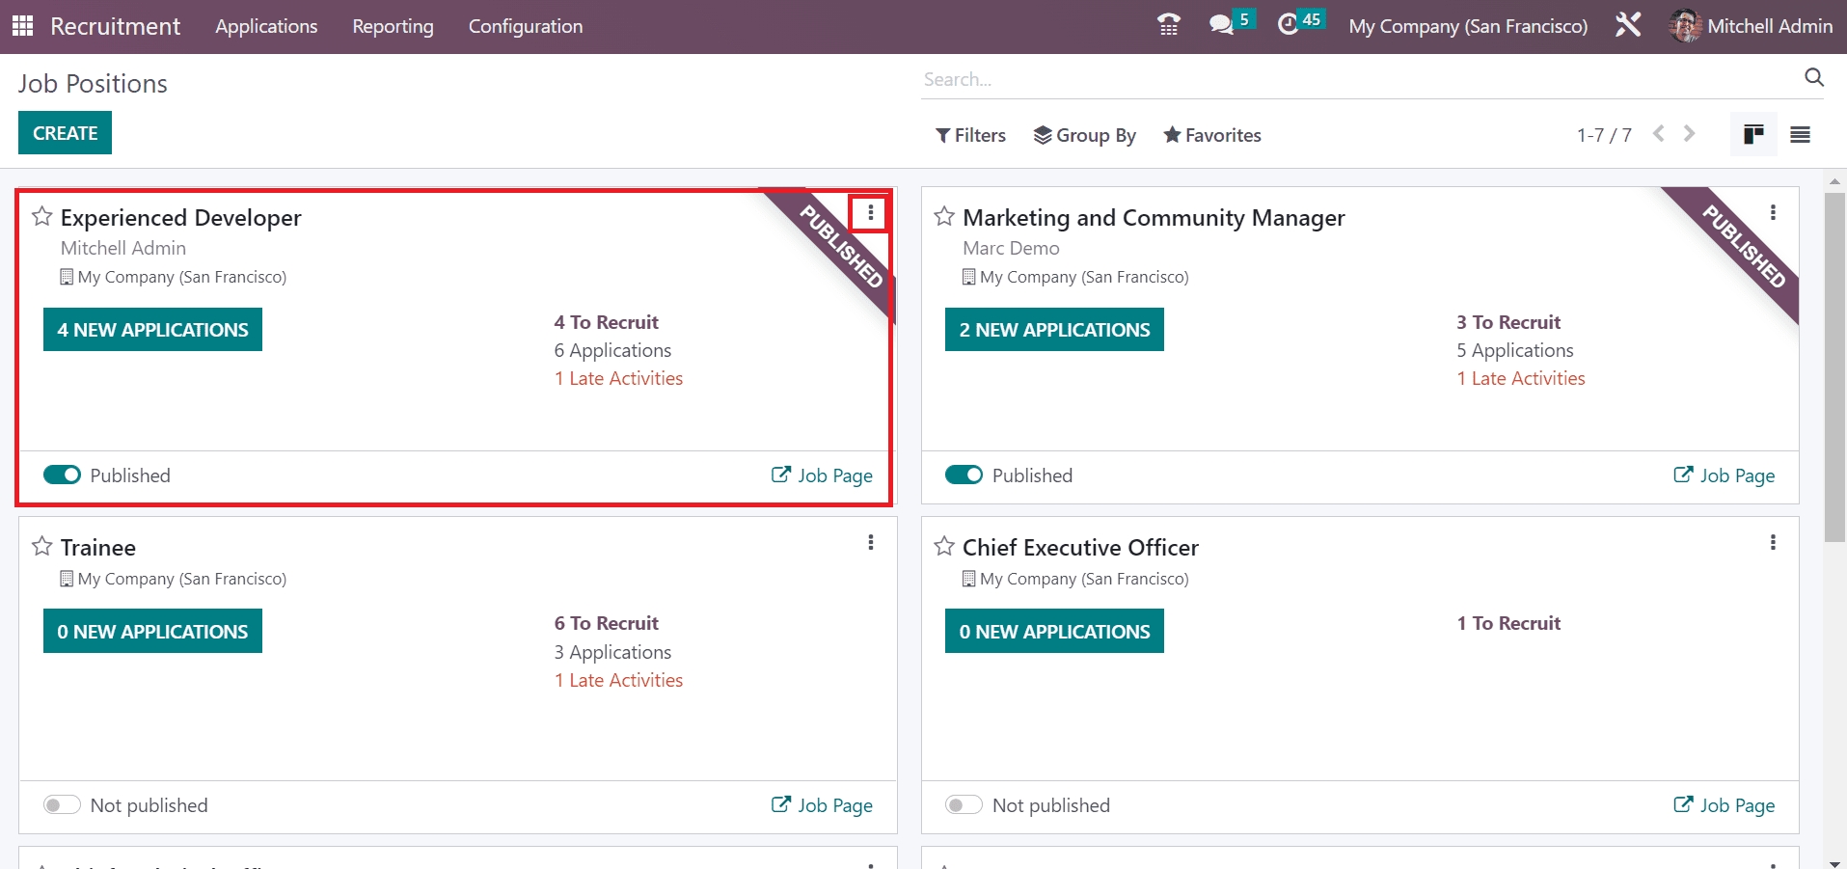Publish the Chief Executive Officer toggle

coord(964,805)
